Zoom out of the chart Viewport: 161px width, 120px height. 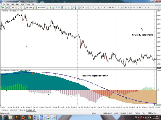[59, 8]
